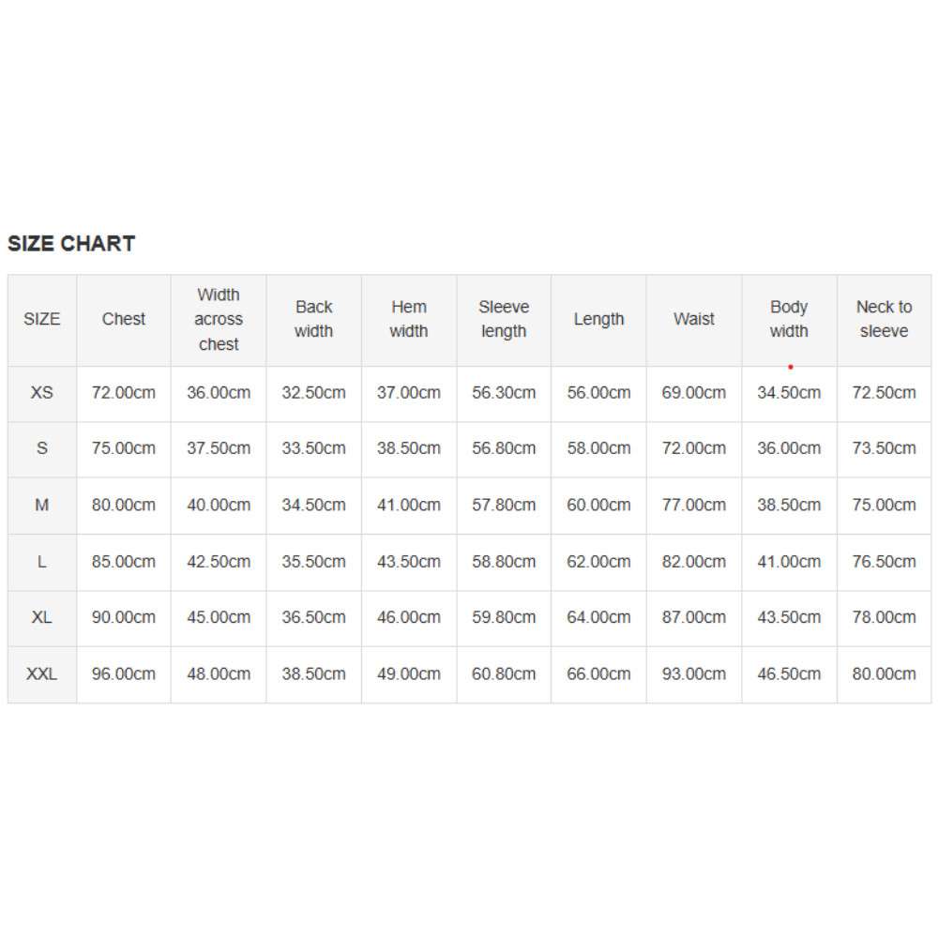Select the Chest column header
Viewport: 938px width, 938px height.
coord(124,319)
